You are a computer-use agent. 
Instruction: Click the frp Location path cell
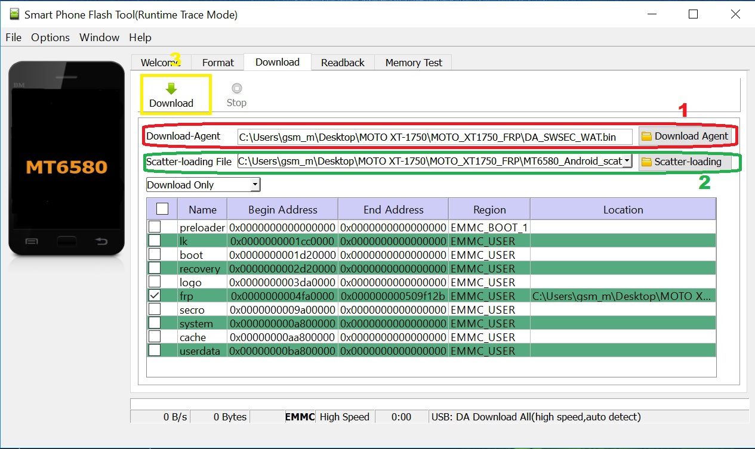(622, 296)
